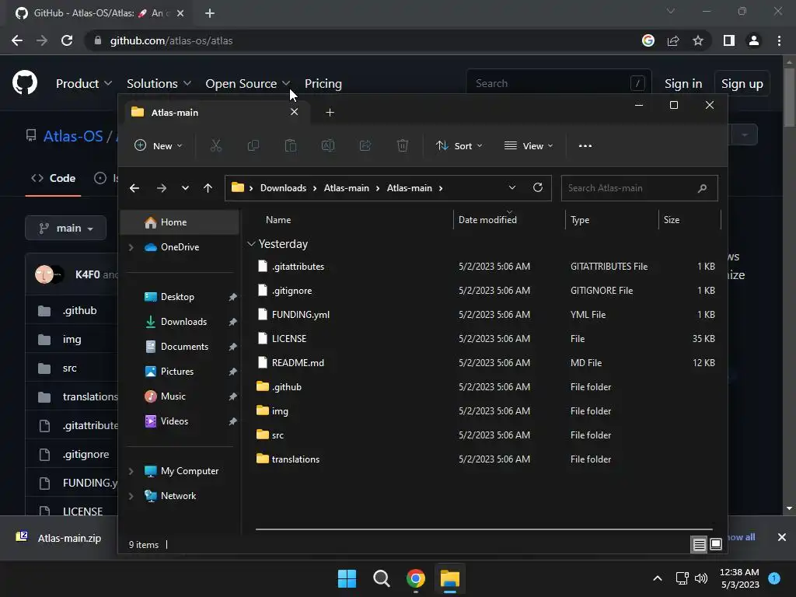Go up one folder level in Explorer

tap(208, 188)
